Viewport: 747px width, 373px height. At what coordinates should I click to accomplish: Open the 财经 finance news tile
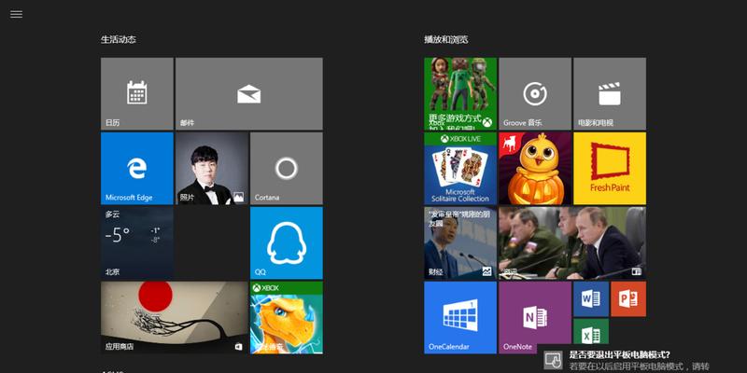point(460,242)
